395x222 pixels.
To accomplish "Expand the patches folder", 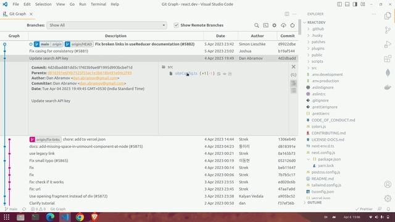I will (x=309, y=42).
